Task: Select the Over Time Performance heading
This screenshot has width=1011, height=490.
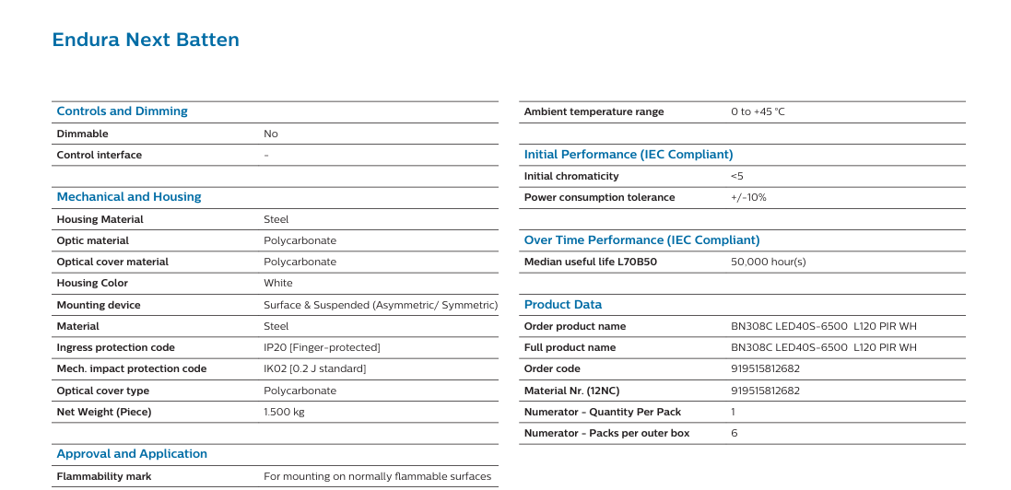Action: click(641, 240)
